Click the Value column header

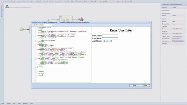(178, 7)
